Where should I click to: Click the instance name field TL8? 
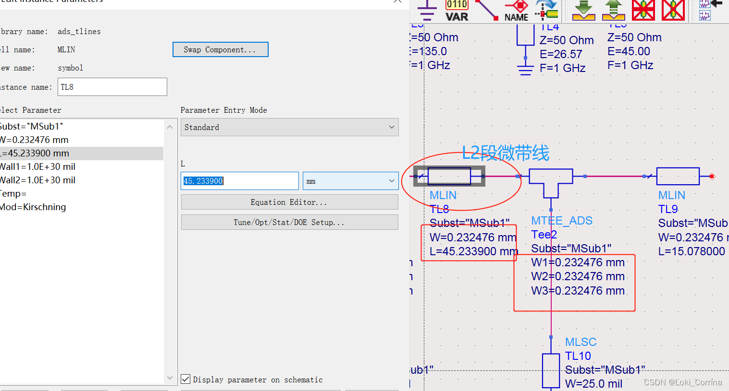click(x=112, y=87)
